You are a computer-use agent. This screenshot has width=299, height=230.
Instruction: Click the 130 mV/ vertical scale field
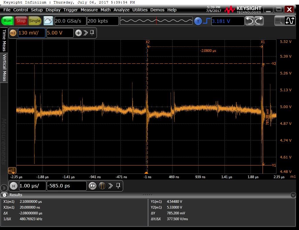click(32, 33)
